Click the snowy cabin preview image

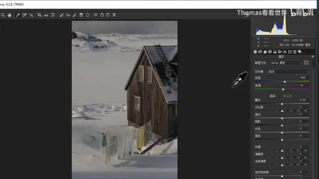125,100
